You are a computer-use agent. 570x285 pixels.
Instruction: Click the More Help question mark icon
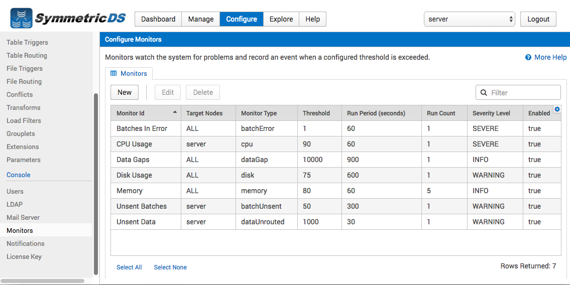[x=528, y=57]
